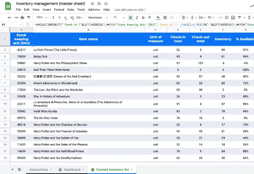Viewport: 254px width, 174px height.
Task: Decrease decimal places icon
Action: click(x=65, y=17)
